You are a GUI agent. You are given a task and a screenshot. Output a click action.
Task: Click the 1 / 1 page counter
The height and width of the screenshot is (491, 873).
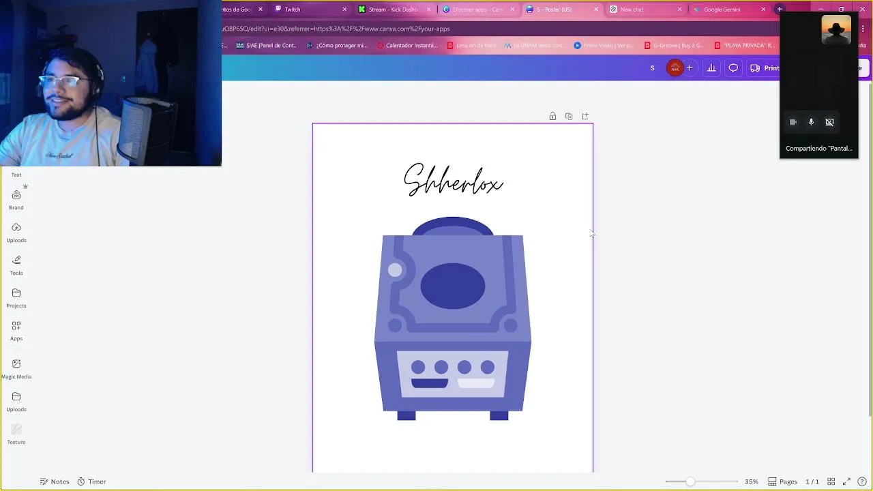click(812, 481)
